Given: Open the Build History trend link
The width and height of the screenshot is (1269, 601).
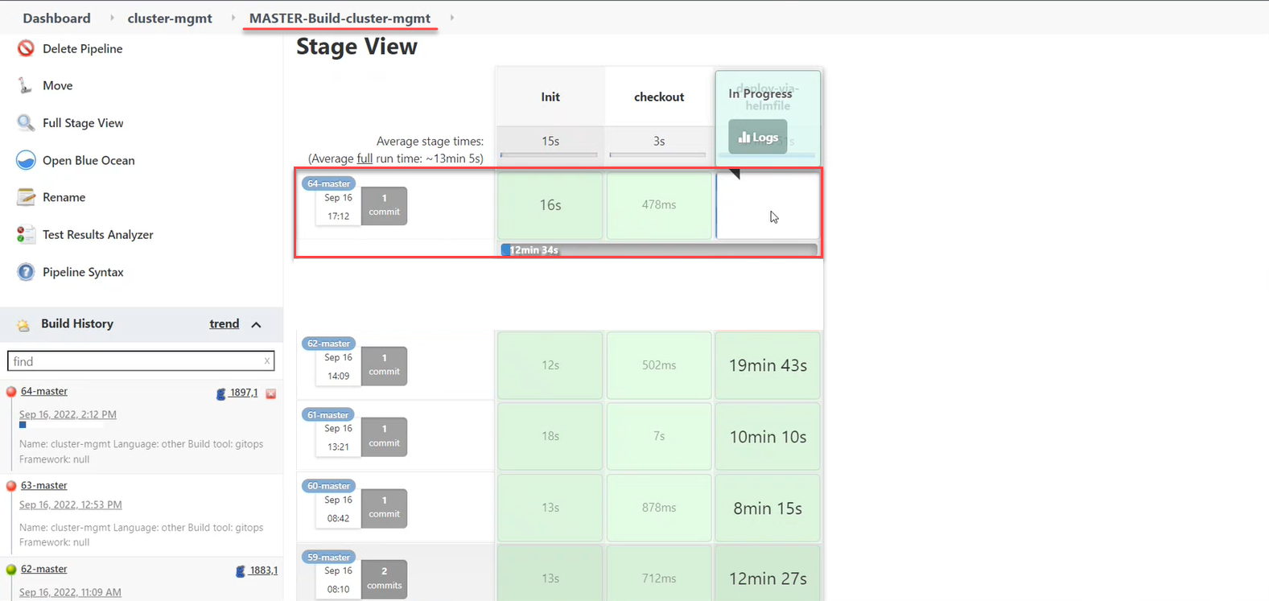Looking at the screenshot, I should click(x=225, y=323).
